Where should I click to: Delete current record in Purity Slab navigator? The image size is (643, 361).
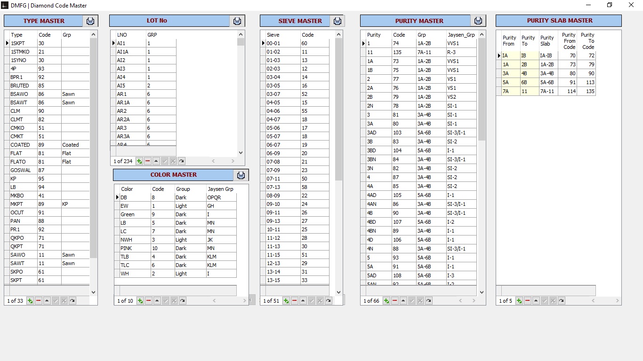(528, 301)
